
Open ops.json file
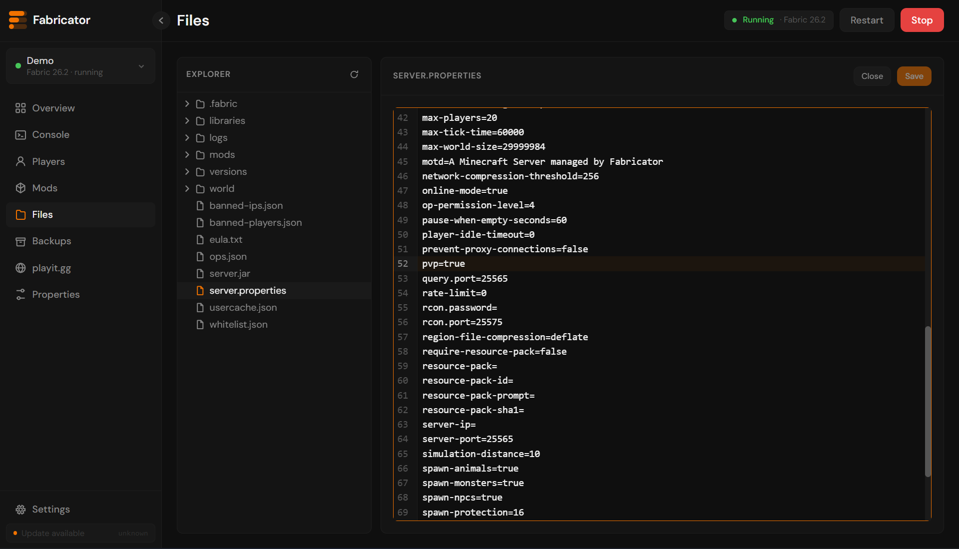(274, 257)
